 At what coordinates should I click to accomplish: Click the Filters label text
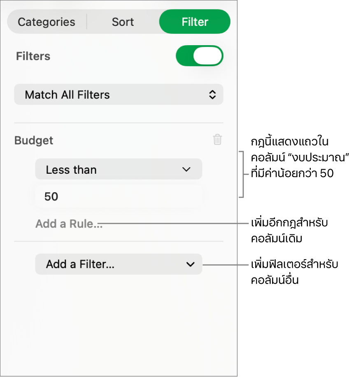33,56
